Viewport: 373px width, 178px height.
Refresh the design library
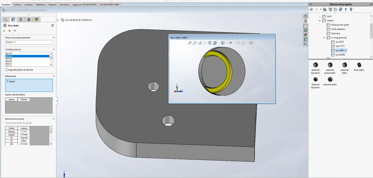click(341, 9)
